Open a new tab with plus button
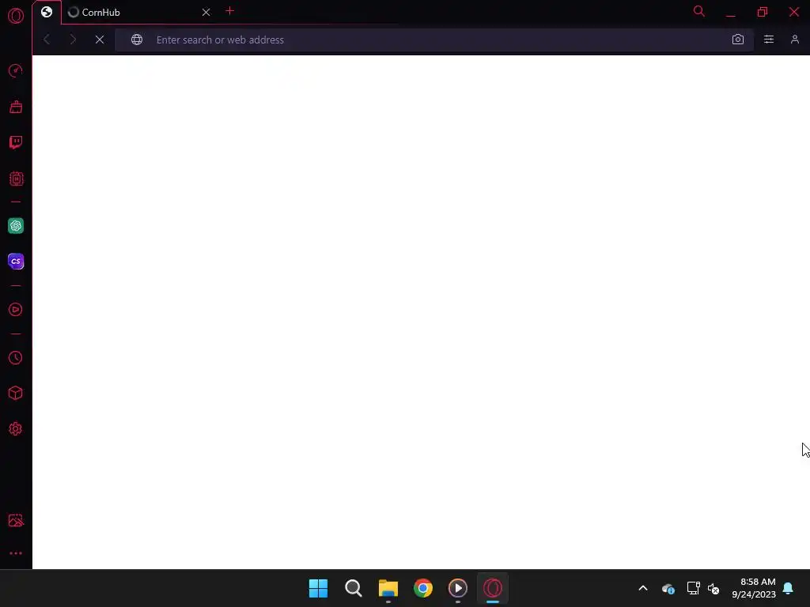This screenshot has width=810, height=607. 230,11
